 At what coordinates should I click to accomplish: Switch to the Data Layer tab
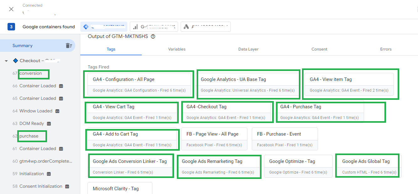[248, 49]
